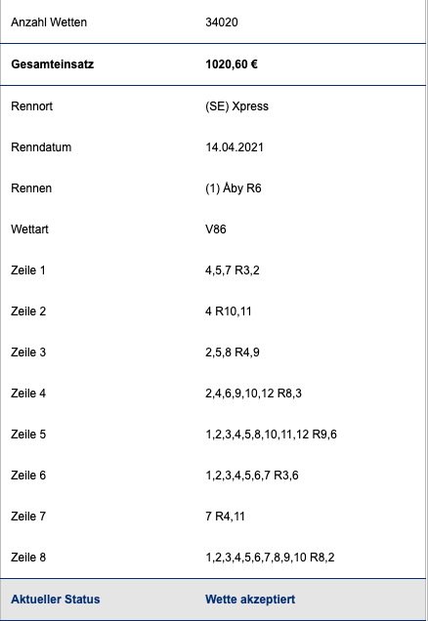Click the Anzahl Wetten label
Viewport: 428px width, 621px height.
(x=49, y=22)
